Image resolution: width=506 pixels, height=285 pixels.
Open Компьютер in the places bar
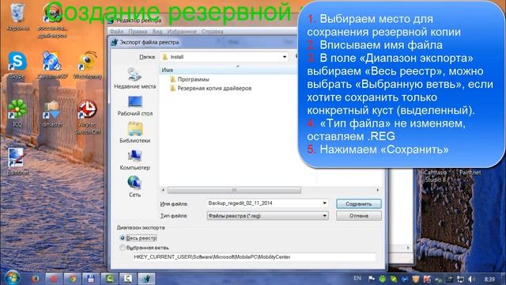click(135, 160)
